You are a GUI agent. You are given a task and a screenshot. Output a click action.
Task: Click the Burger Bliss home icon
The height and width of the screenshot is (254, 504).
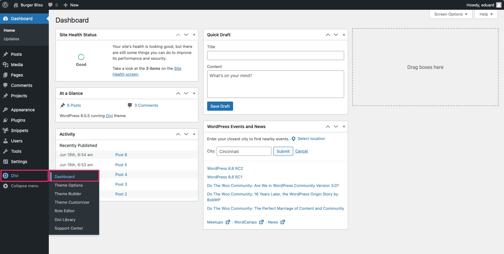[16, 5]
